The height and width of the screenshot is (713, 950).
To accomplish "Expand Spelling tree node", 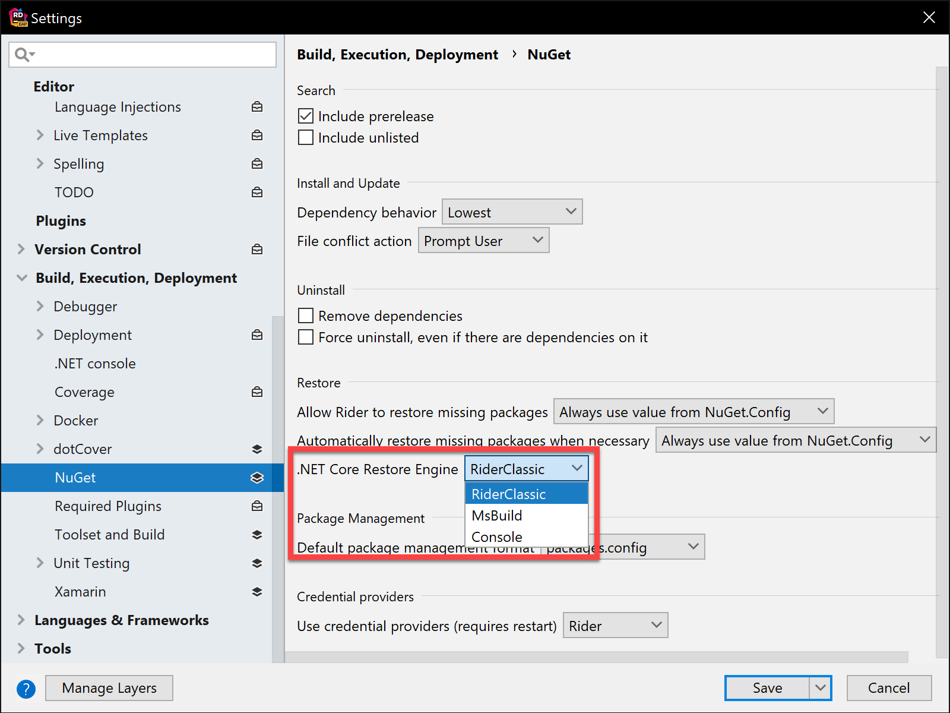I will tap(40, 163).
